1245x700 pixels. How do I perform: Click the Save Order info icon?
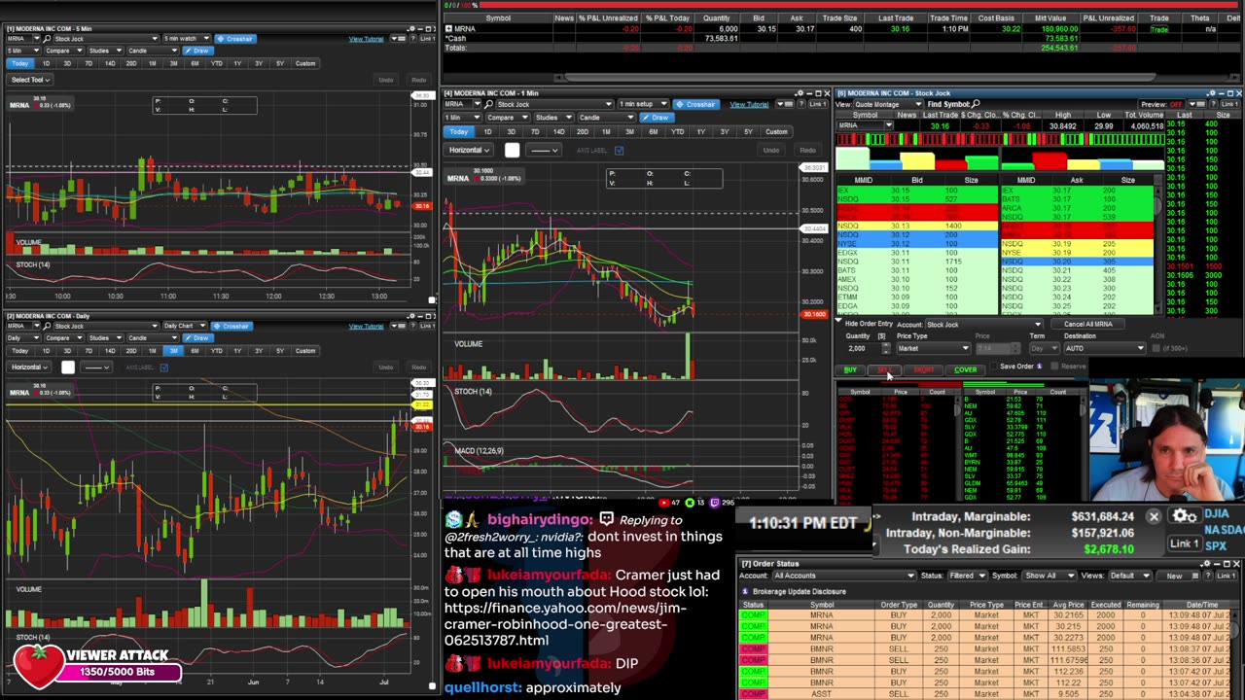pyautogui.click(x=1039, y=367)
